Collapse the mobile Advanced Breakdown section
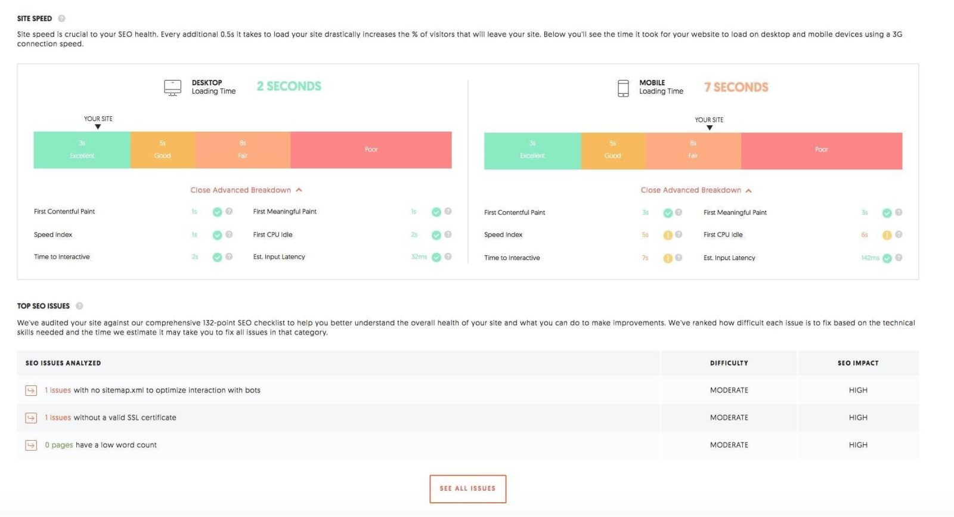 (x=696, y=190)
